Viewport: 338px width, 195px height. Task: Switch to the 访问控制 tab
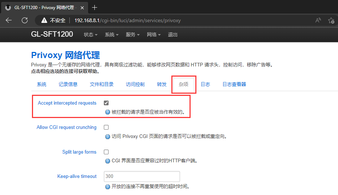(x=135, y=84)
